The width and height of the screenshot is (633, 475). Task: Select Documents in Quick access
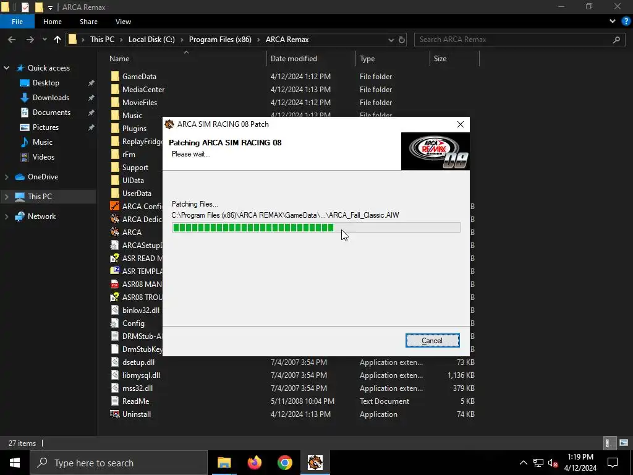click(52, 113)
